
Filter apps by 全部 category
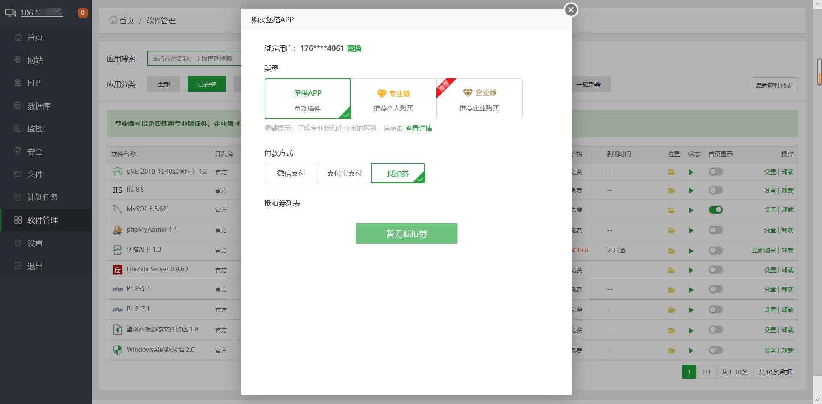point(164,84)
